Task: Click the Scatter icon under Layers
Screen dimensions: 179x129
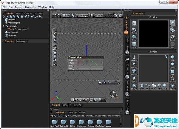Action: click(x=159, y=86)
